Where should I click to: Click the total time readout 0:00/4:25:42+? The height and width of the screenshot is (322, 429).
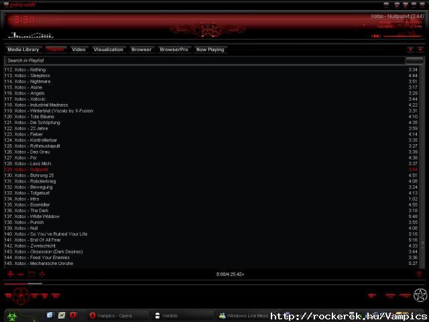coord(230,274)
